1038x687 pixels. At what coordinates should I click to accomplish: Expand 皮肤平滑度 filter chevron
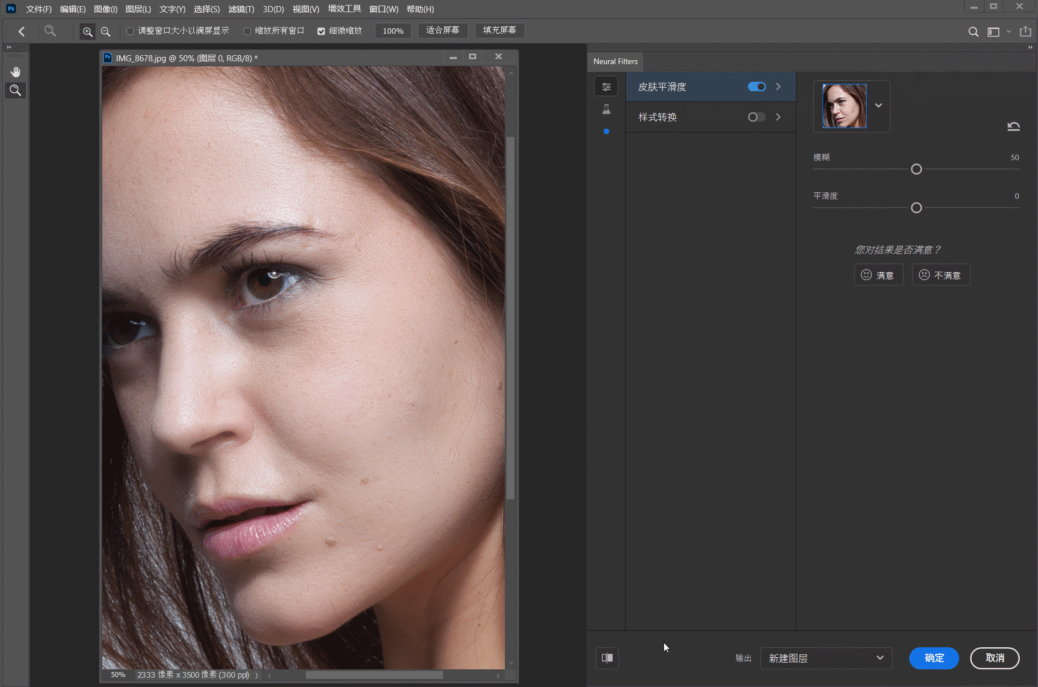click(x=778, y=87)
